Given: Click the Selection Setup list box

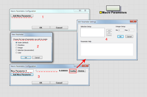Looking at the screenshot, I should pos(92,32).
